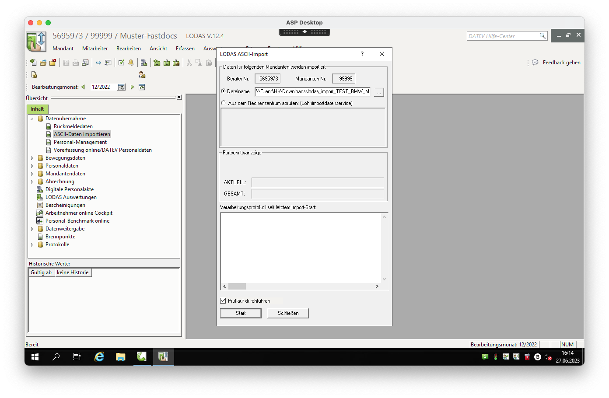This screenshot has width=609, height=398.
Task: Click the protocol box right scroll arrow
Action: coord(377,286)
